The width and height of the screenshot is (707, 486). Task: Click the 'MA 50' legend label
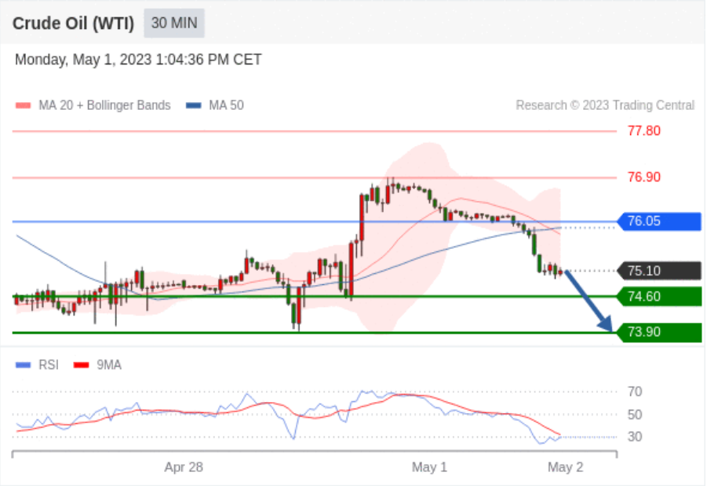point(226,105)
